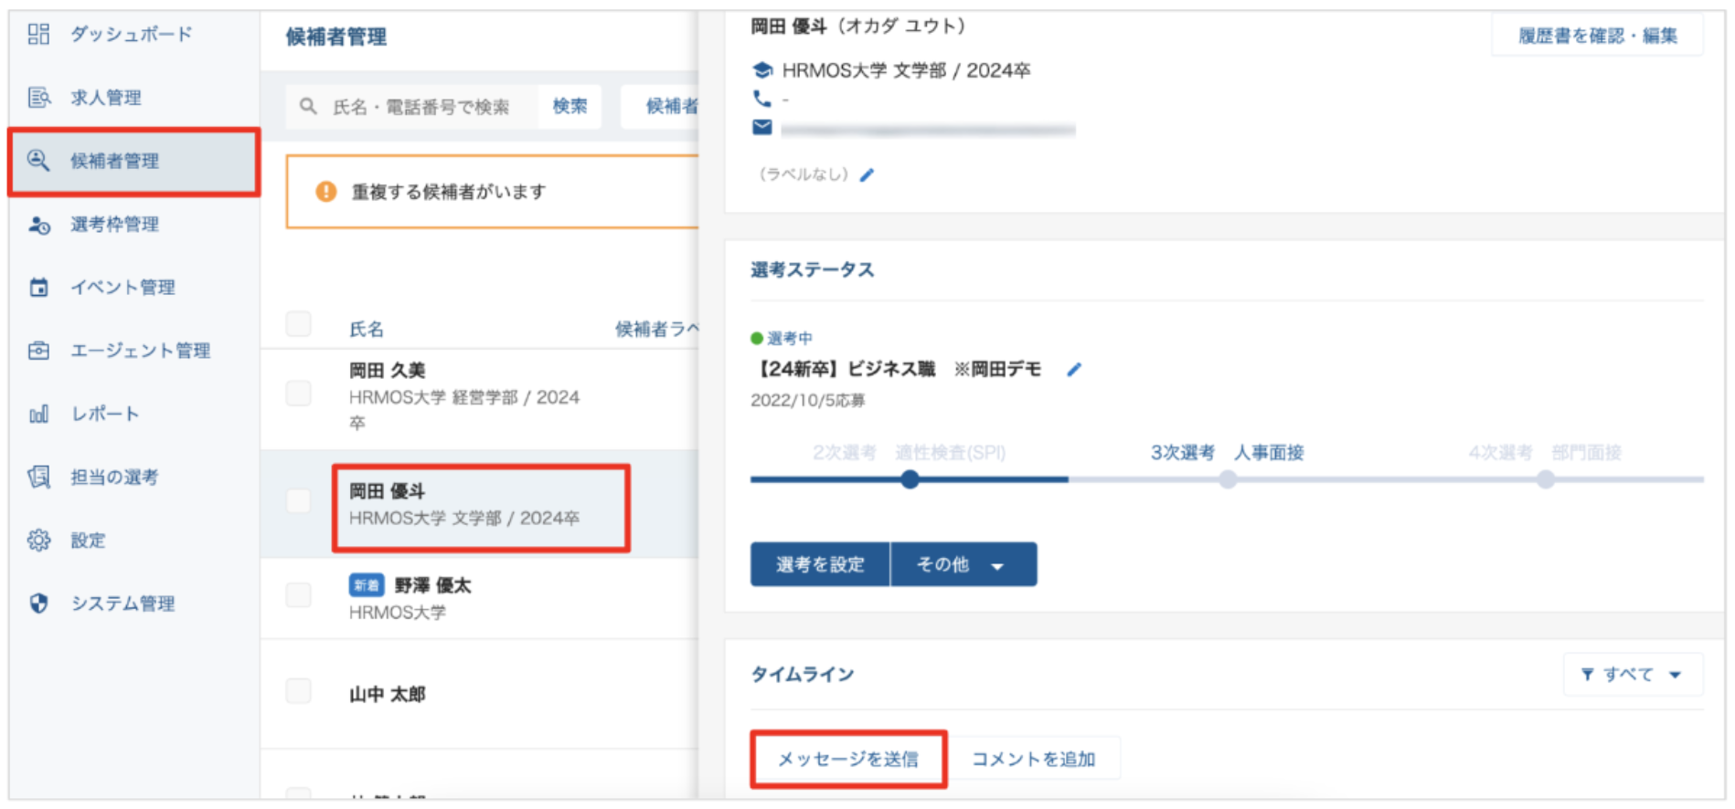Toggle select-all checkbox in 氏名 header
The width and height of the screenshot is (1735, 809).
tap(299, 324)
